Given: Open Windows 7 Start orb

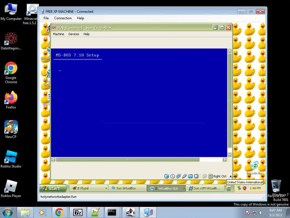Looking at the screenshot, I should [8, 212].
